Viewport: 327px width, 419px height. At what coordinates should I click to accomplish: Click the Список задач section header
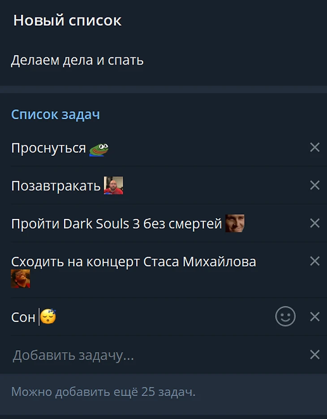click(x=56, y=115)
